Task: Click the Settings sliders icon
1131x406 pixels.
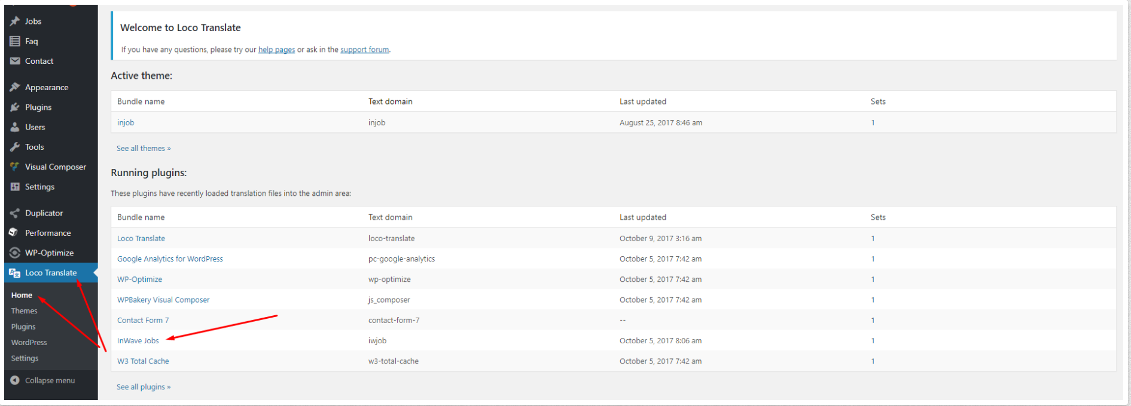Action: (x=15, y=187)
